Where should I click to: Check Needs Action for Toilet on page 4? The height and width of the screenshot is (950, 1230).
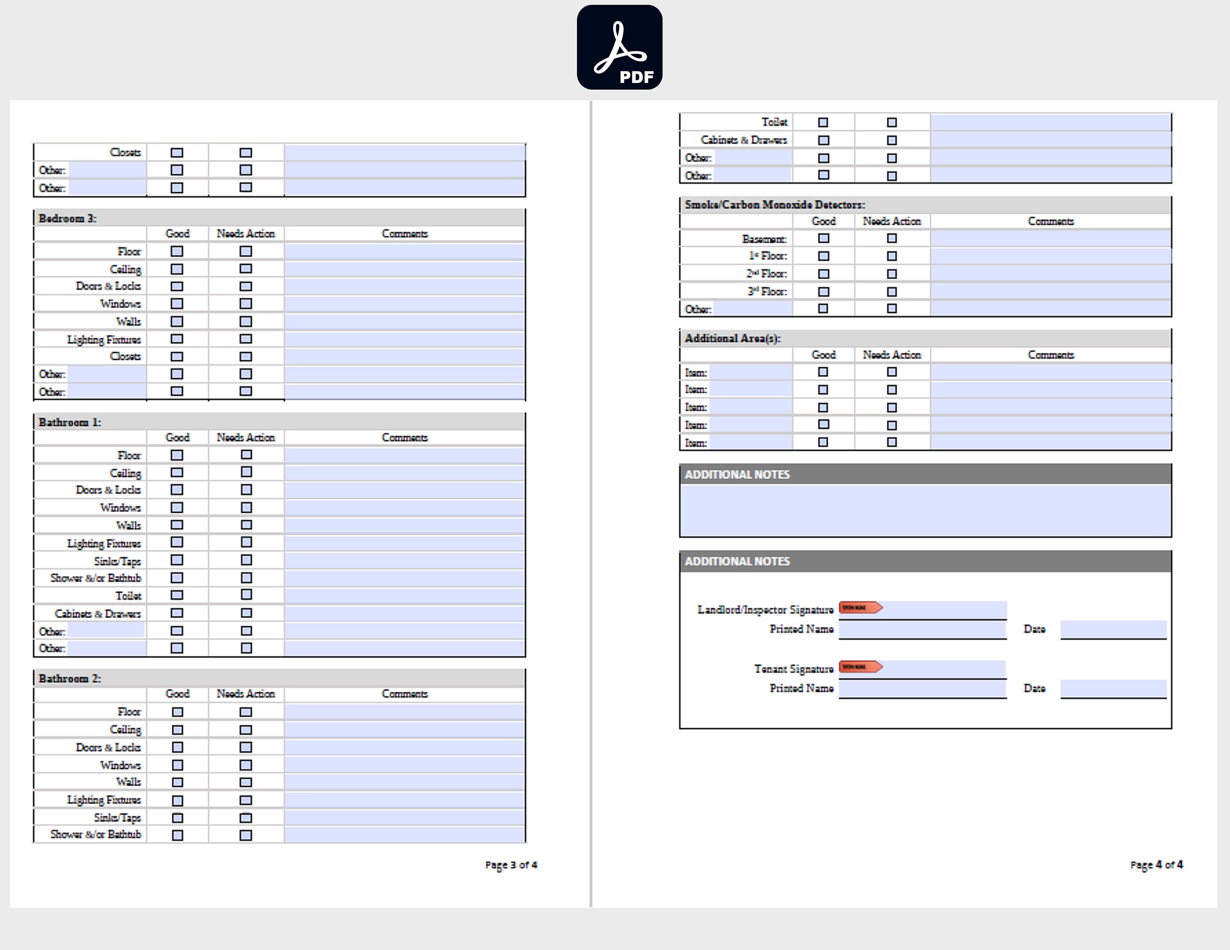pos(891,122)
